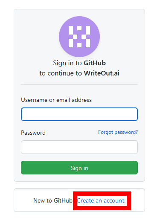Click the to continue to text

pyautogui.click(x=61, y=73)
